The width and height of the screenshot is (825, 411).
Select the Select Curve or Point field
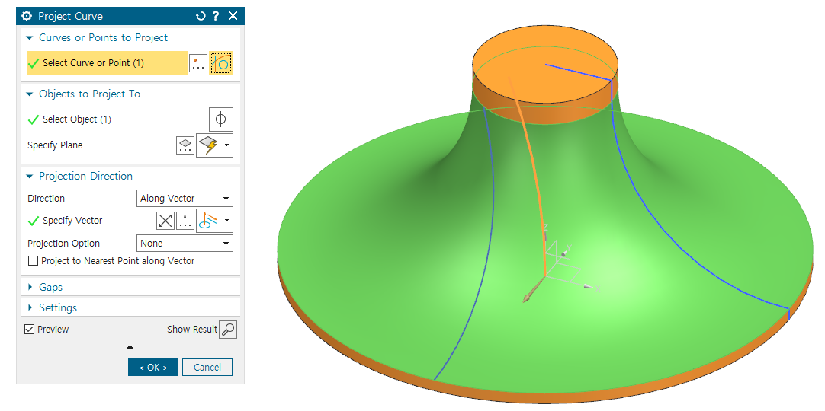pos(107,63)
